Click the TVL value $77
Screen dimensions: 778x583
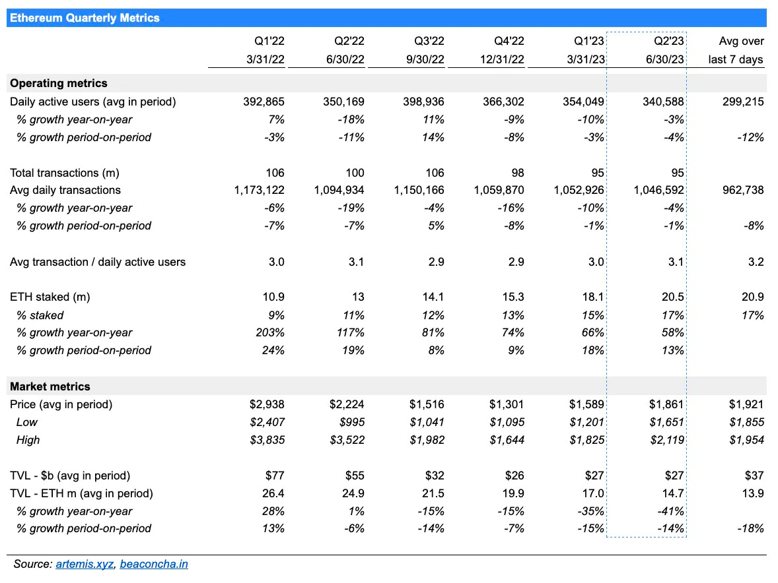coord(275,476)
